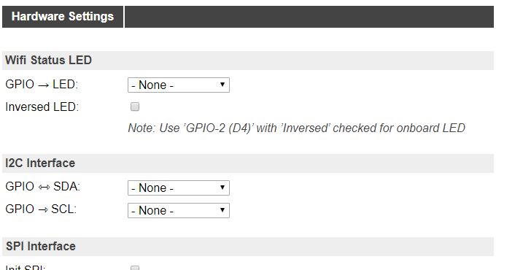
Task: Select the Hardware Settings header tab
Action: [63, 17]
